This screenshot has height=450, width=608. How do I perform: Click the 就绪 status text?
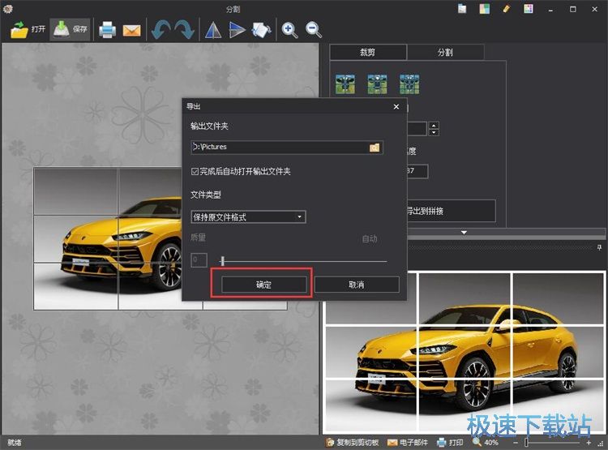[15, 442]
